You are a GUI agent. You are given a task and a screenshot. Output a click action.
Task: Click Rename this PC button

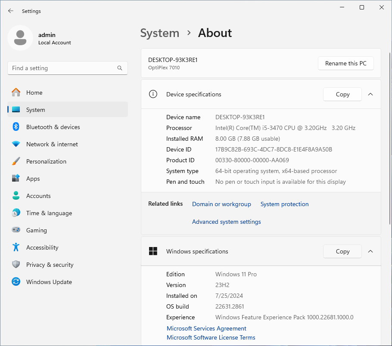click(346, 63)
